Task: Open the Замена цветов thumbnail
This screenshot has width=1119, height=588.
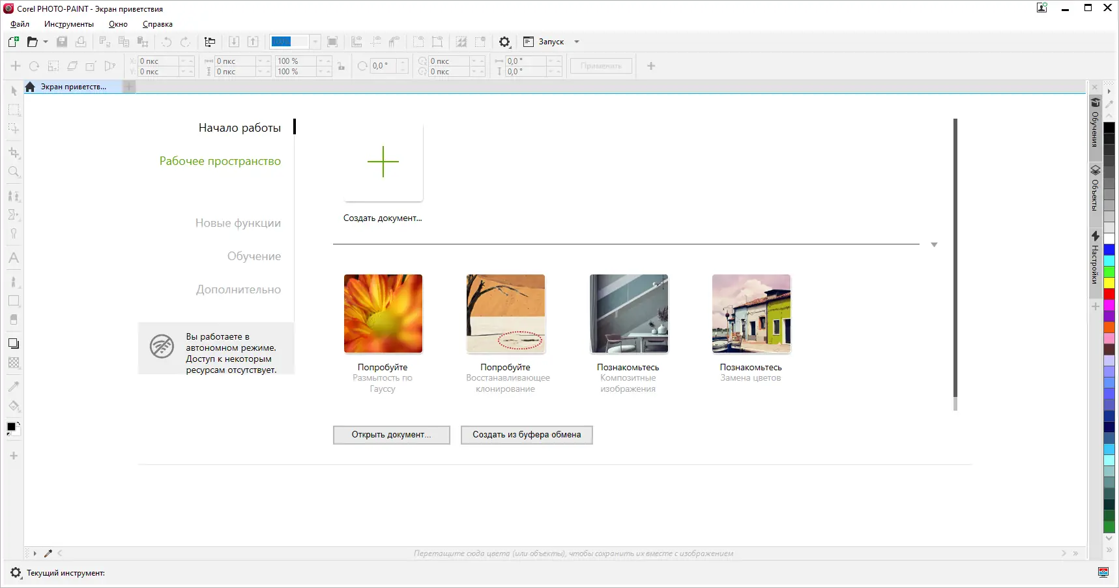Action: pyautogui.click(x=751, y=314)
